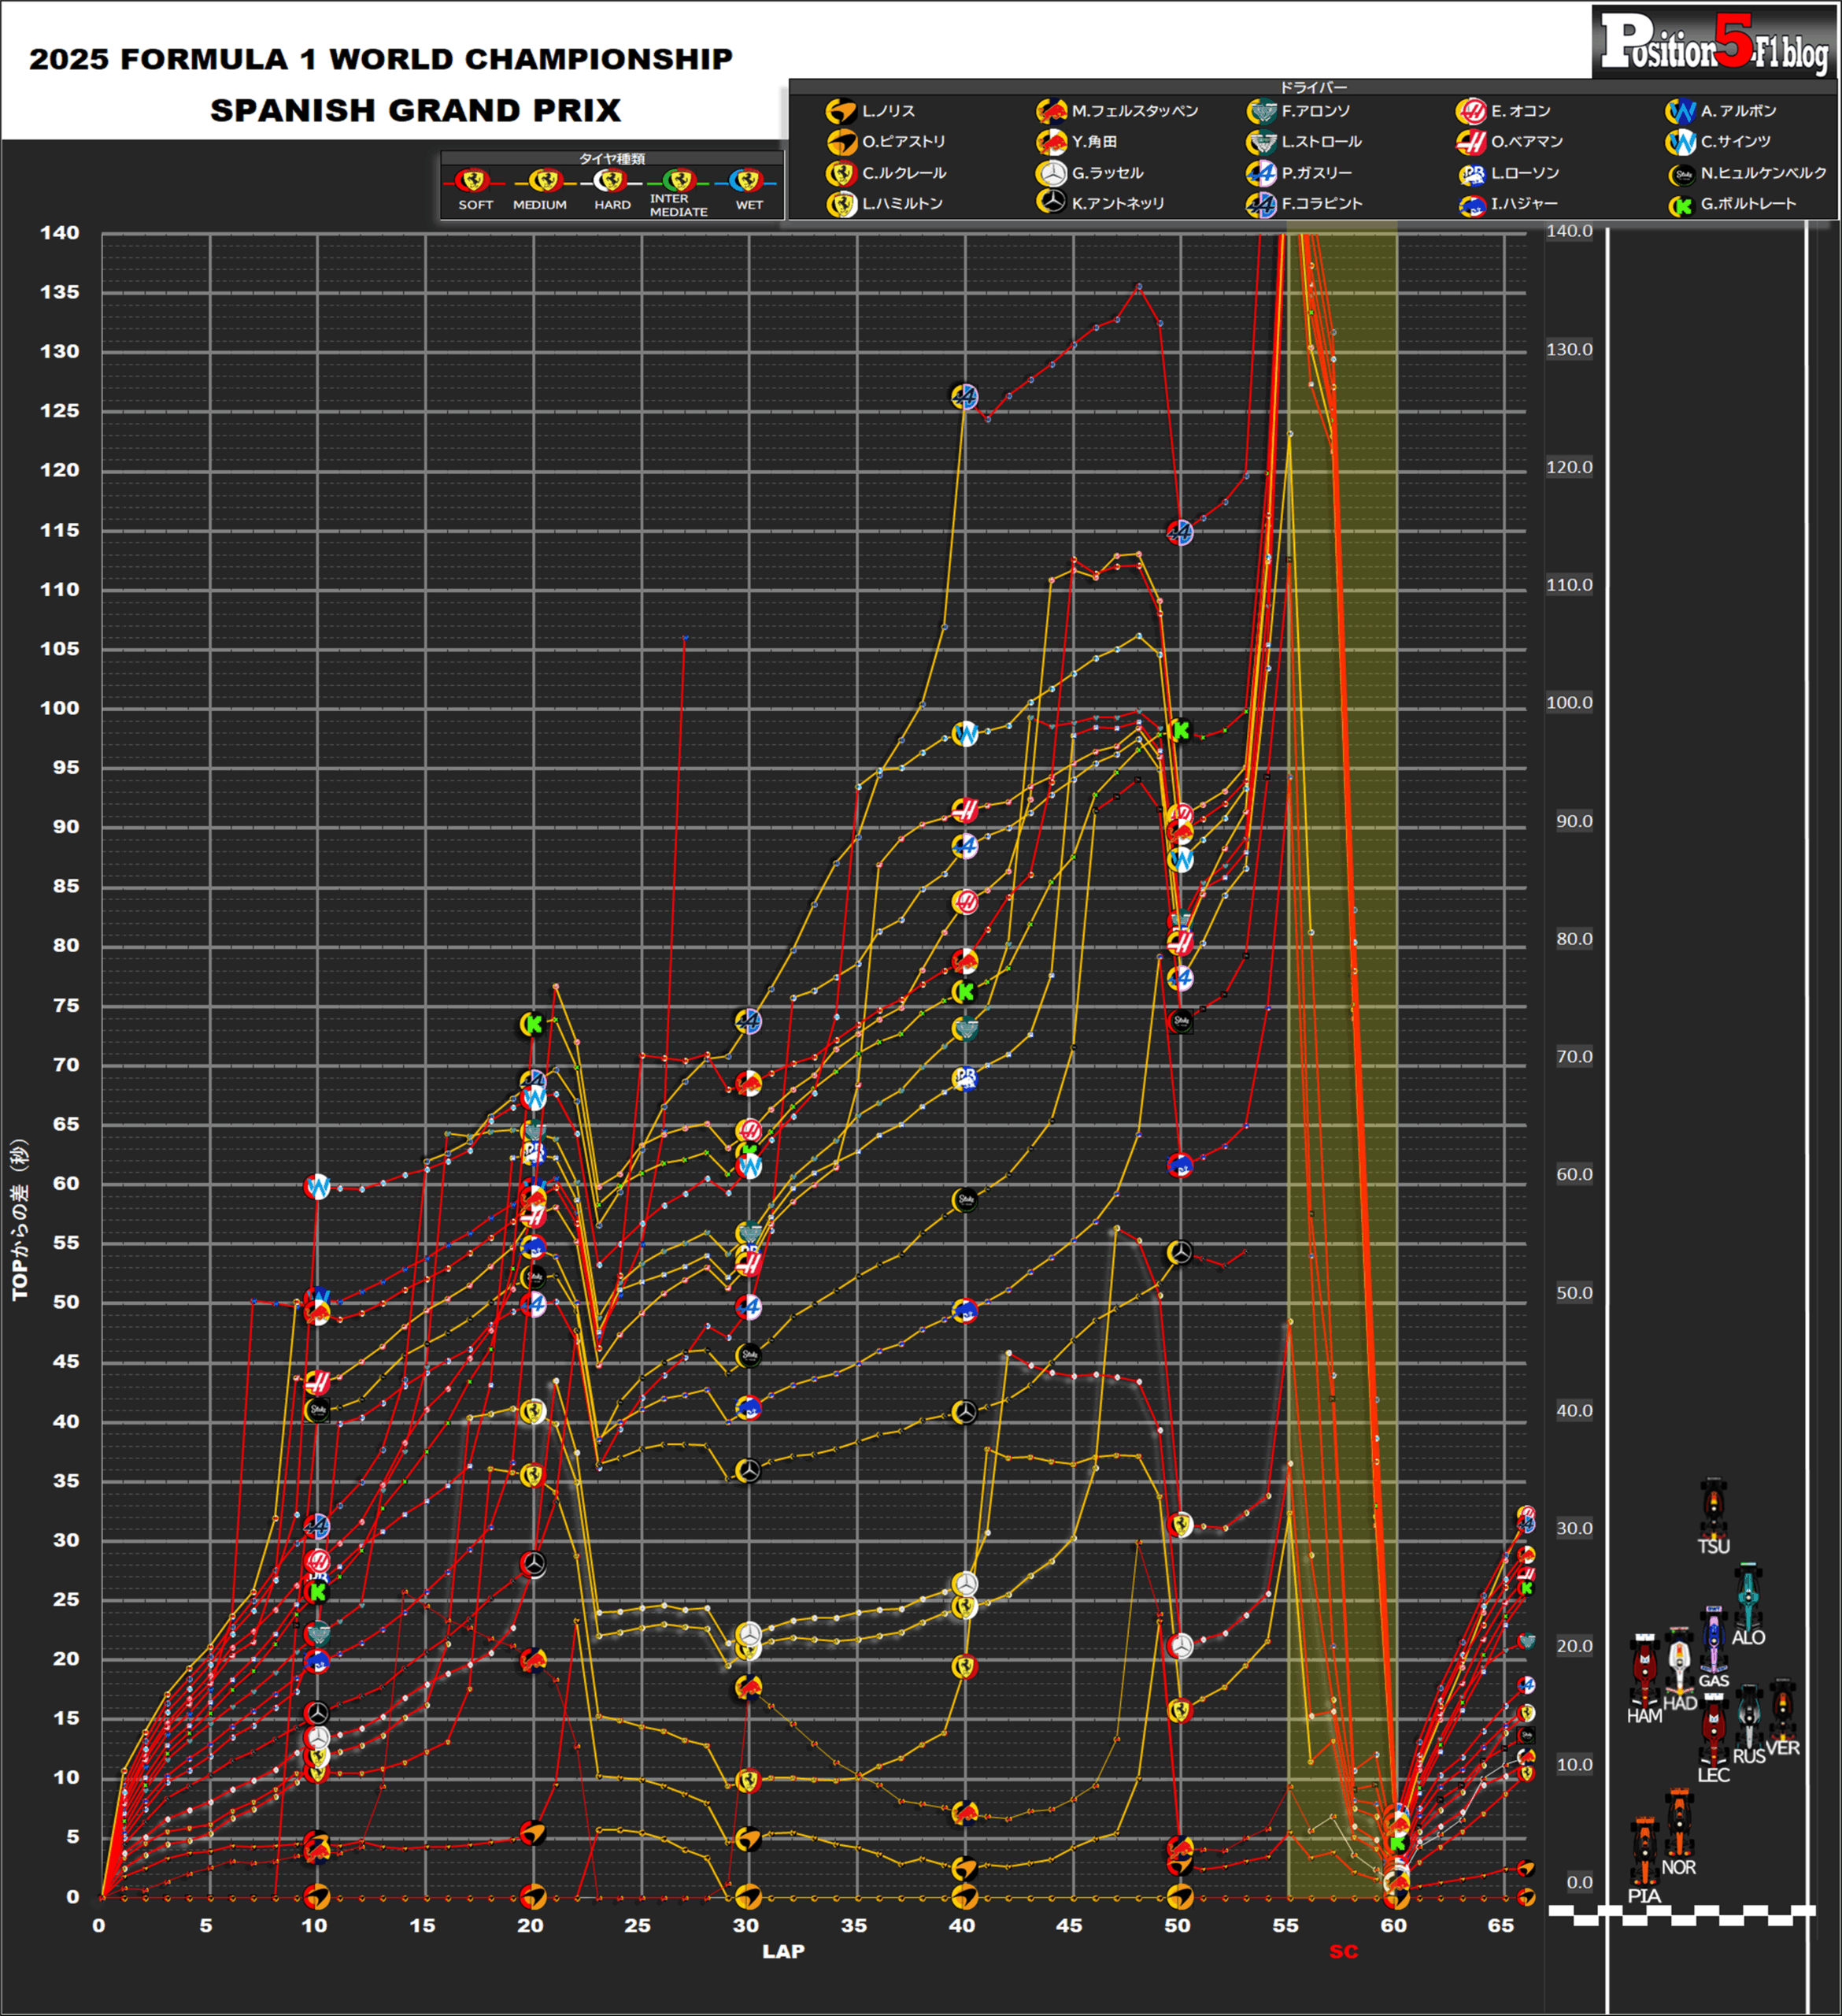Screen dimensions: 1842x2016
Task: Click the 'LAP' x-axis title
Action: (x=782, y=1951)
